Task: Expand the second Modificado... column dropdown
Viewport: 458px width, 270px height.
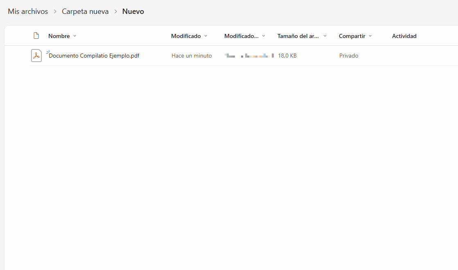Action: (x=264, y=36)
